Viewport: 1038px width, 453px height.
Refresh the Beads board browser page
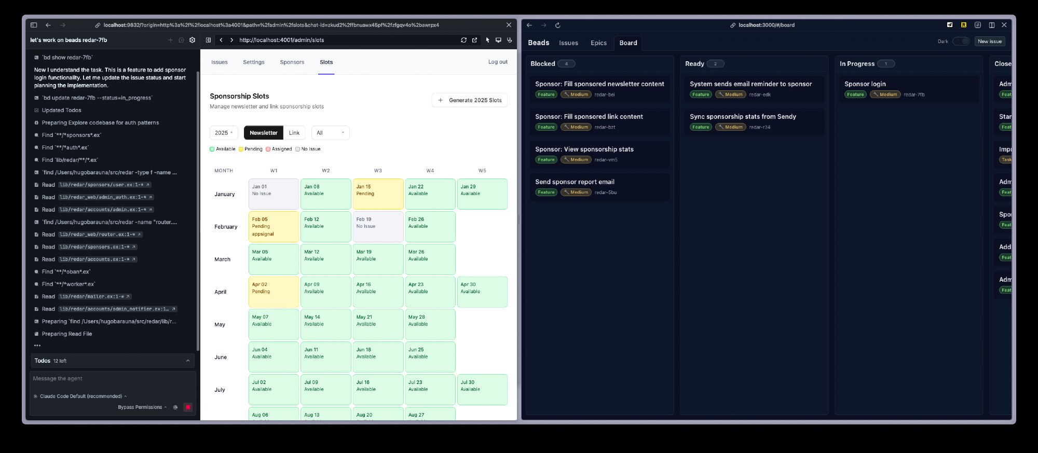[558, 25]
